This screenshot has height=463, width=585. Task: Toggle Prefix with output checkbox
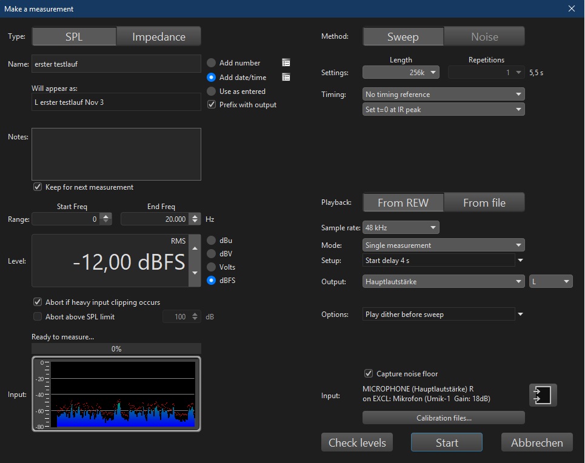[212, 105]
